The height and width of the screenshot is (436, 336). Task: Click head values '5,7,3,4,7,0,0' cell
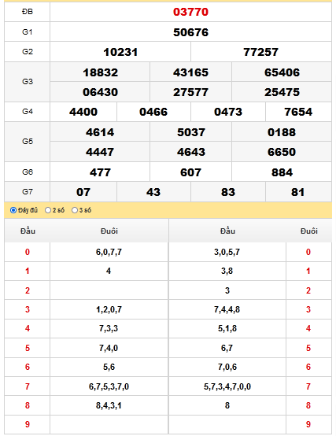pyautogui.click(x=227, y=386)
